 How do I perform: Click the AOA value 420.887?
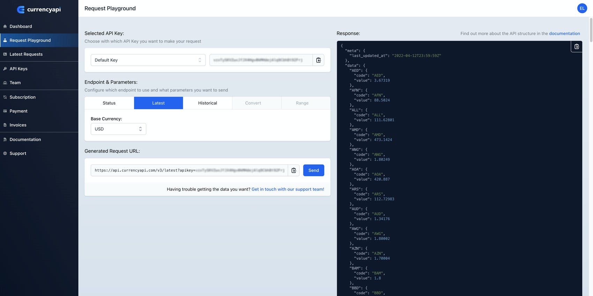382,179
